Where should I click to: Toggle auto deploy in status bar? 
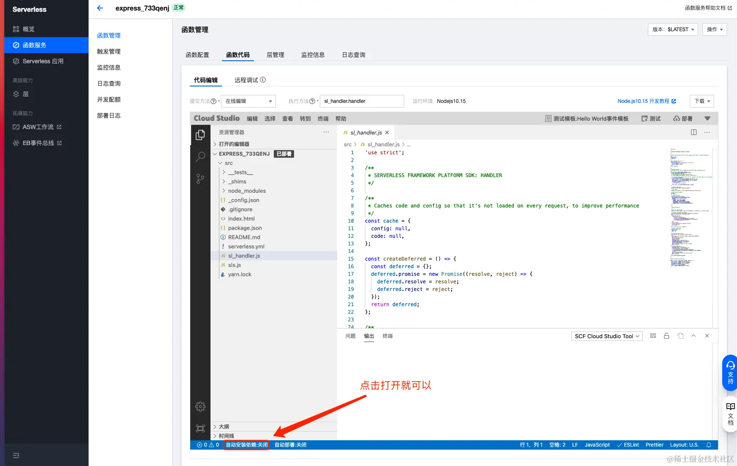(x=290, y=445)
